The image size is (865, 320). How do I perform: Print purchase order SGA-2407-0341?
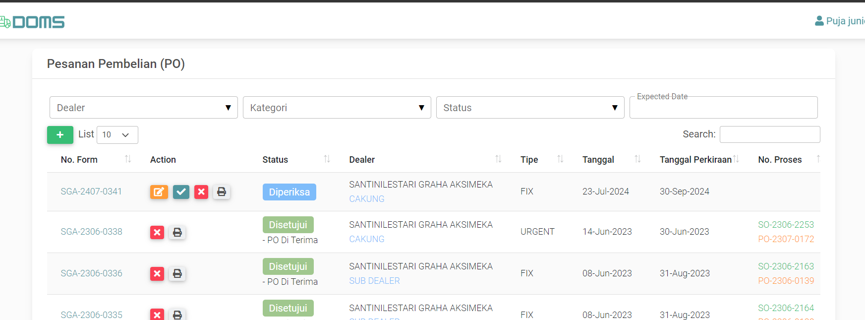click(222, 192)
